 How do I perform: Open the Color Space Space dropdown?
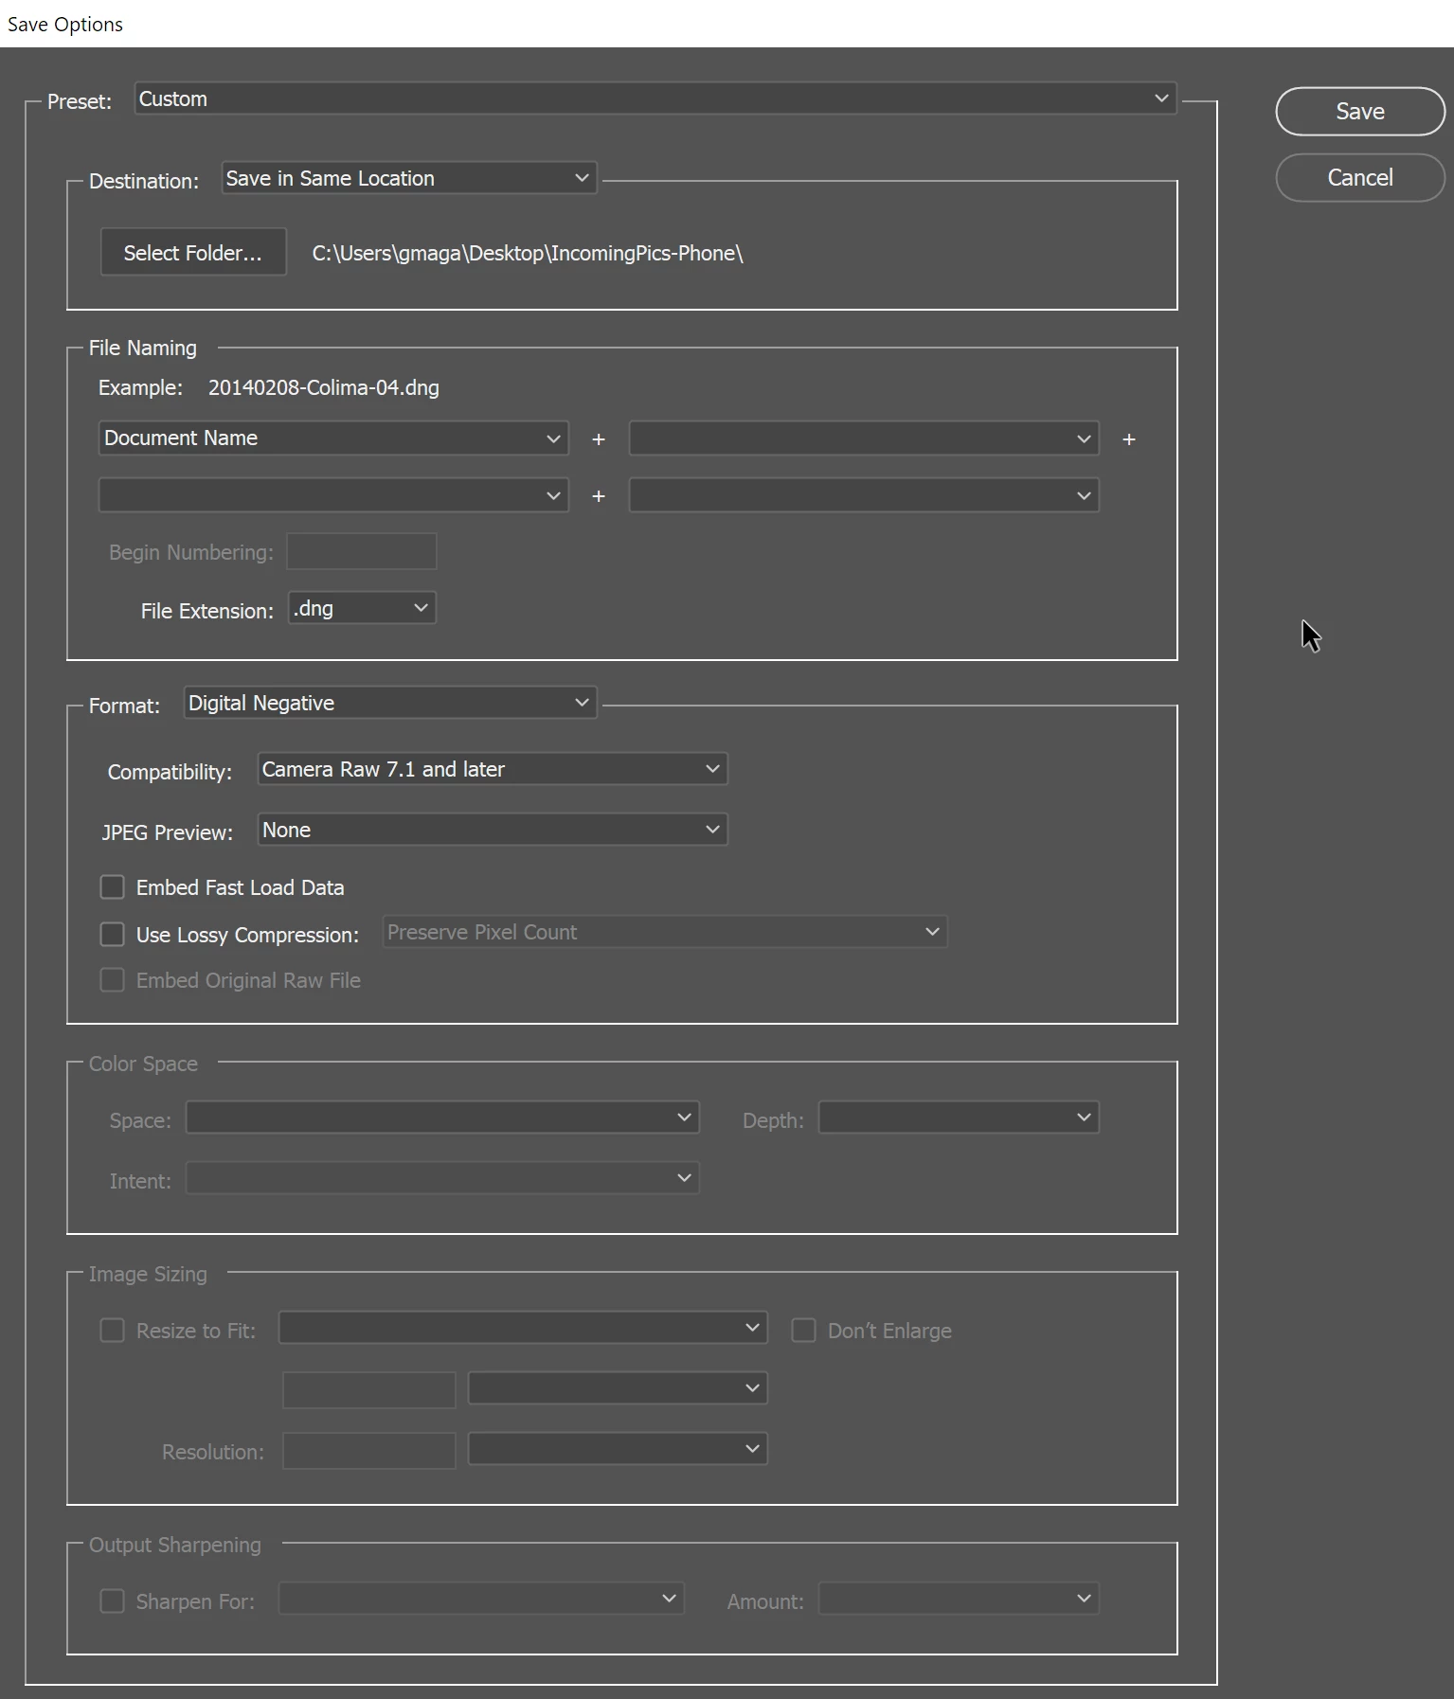click(x=442, y=1118)
